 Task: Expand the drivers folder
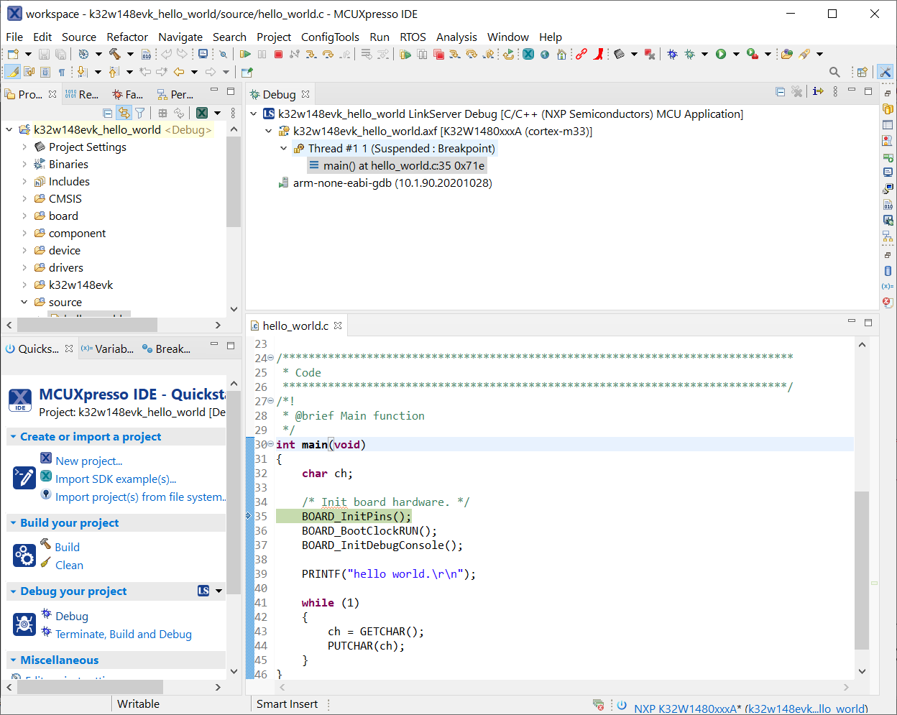pyautogui.click(x=24, y=268)
